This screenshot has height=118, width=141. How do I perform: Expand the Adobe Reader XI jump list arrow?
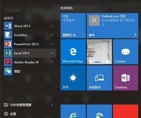pos(52,62)
